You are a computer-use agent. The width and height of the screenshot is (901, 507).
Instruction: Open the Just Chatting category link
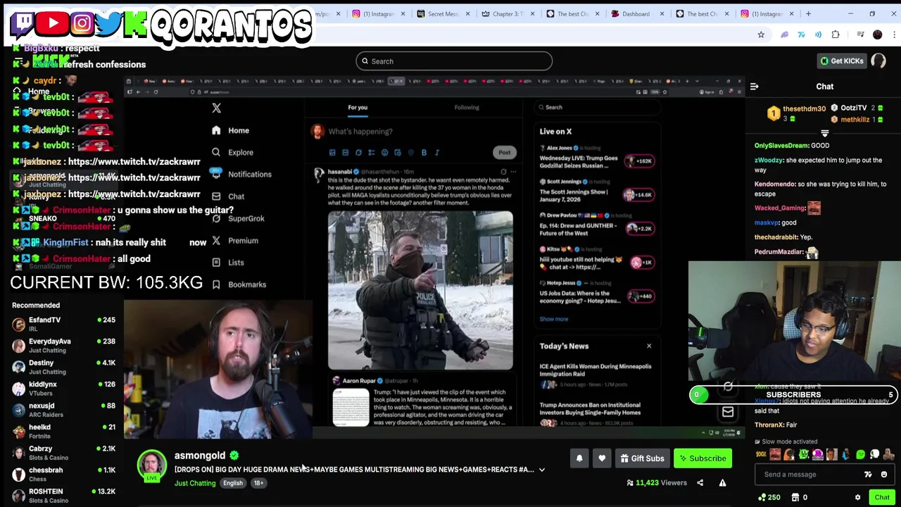195,483
